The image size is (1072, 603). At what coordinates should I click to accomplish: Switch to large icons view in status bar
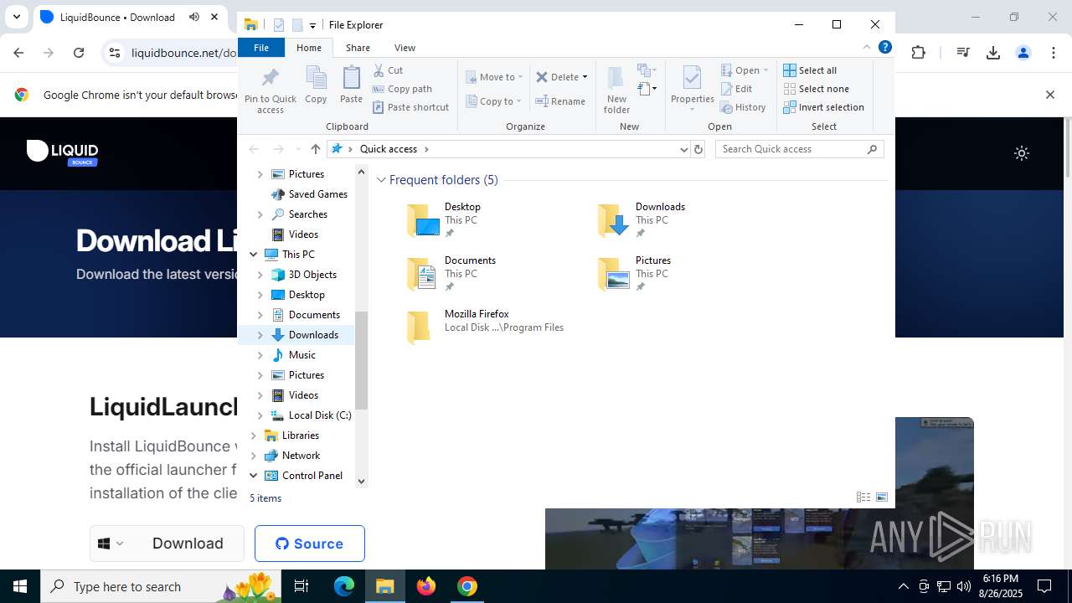(882, 497)
